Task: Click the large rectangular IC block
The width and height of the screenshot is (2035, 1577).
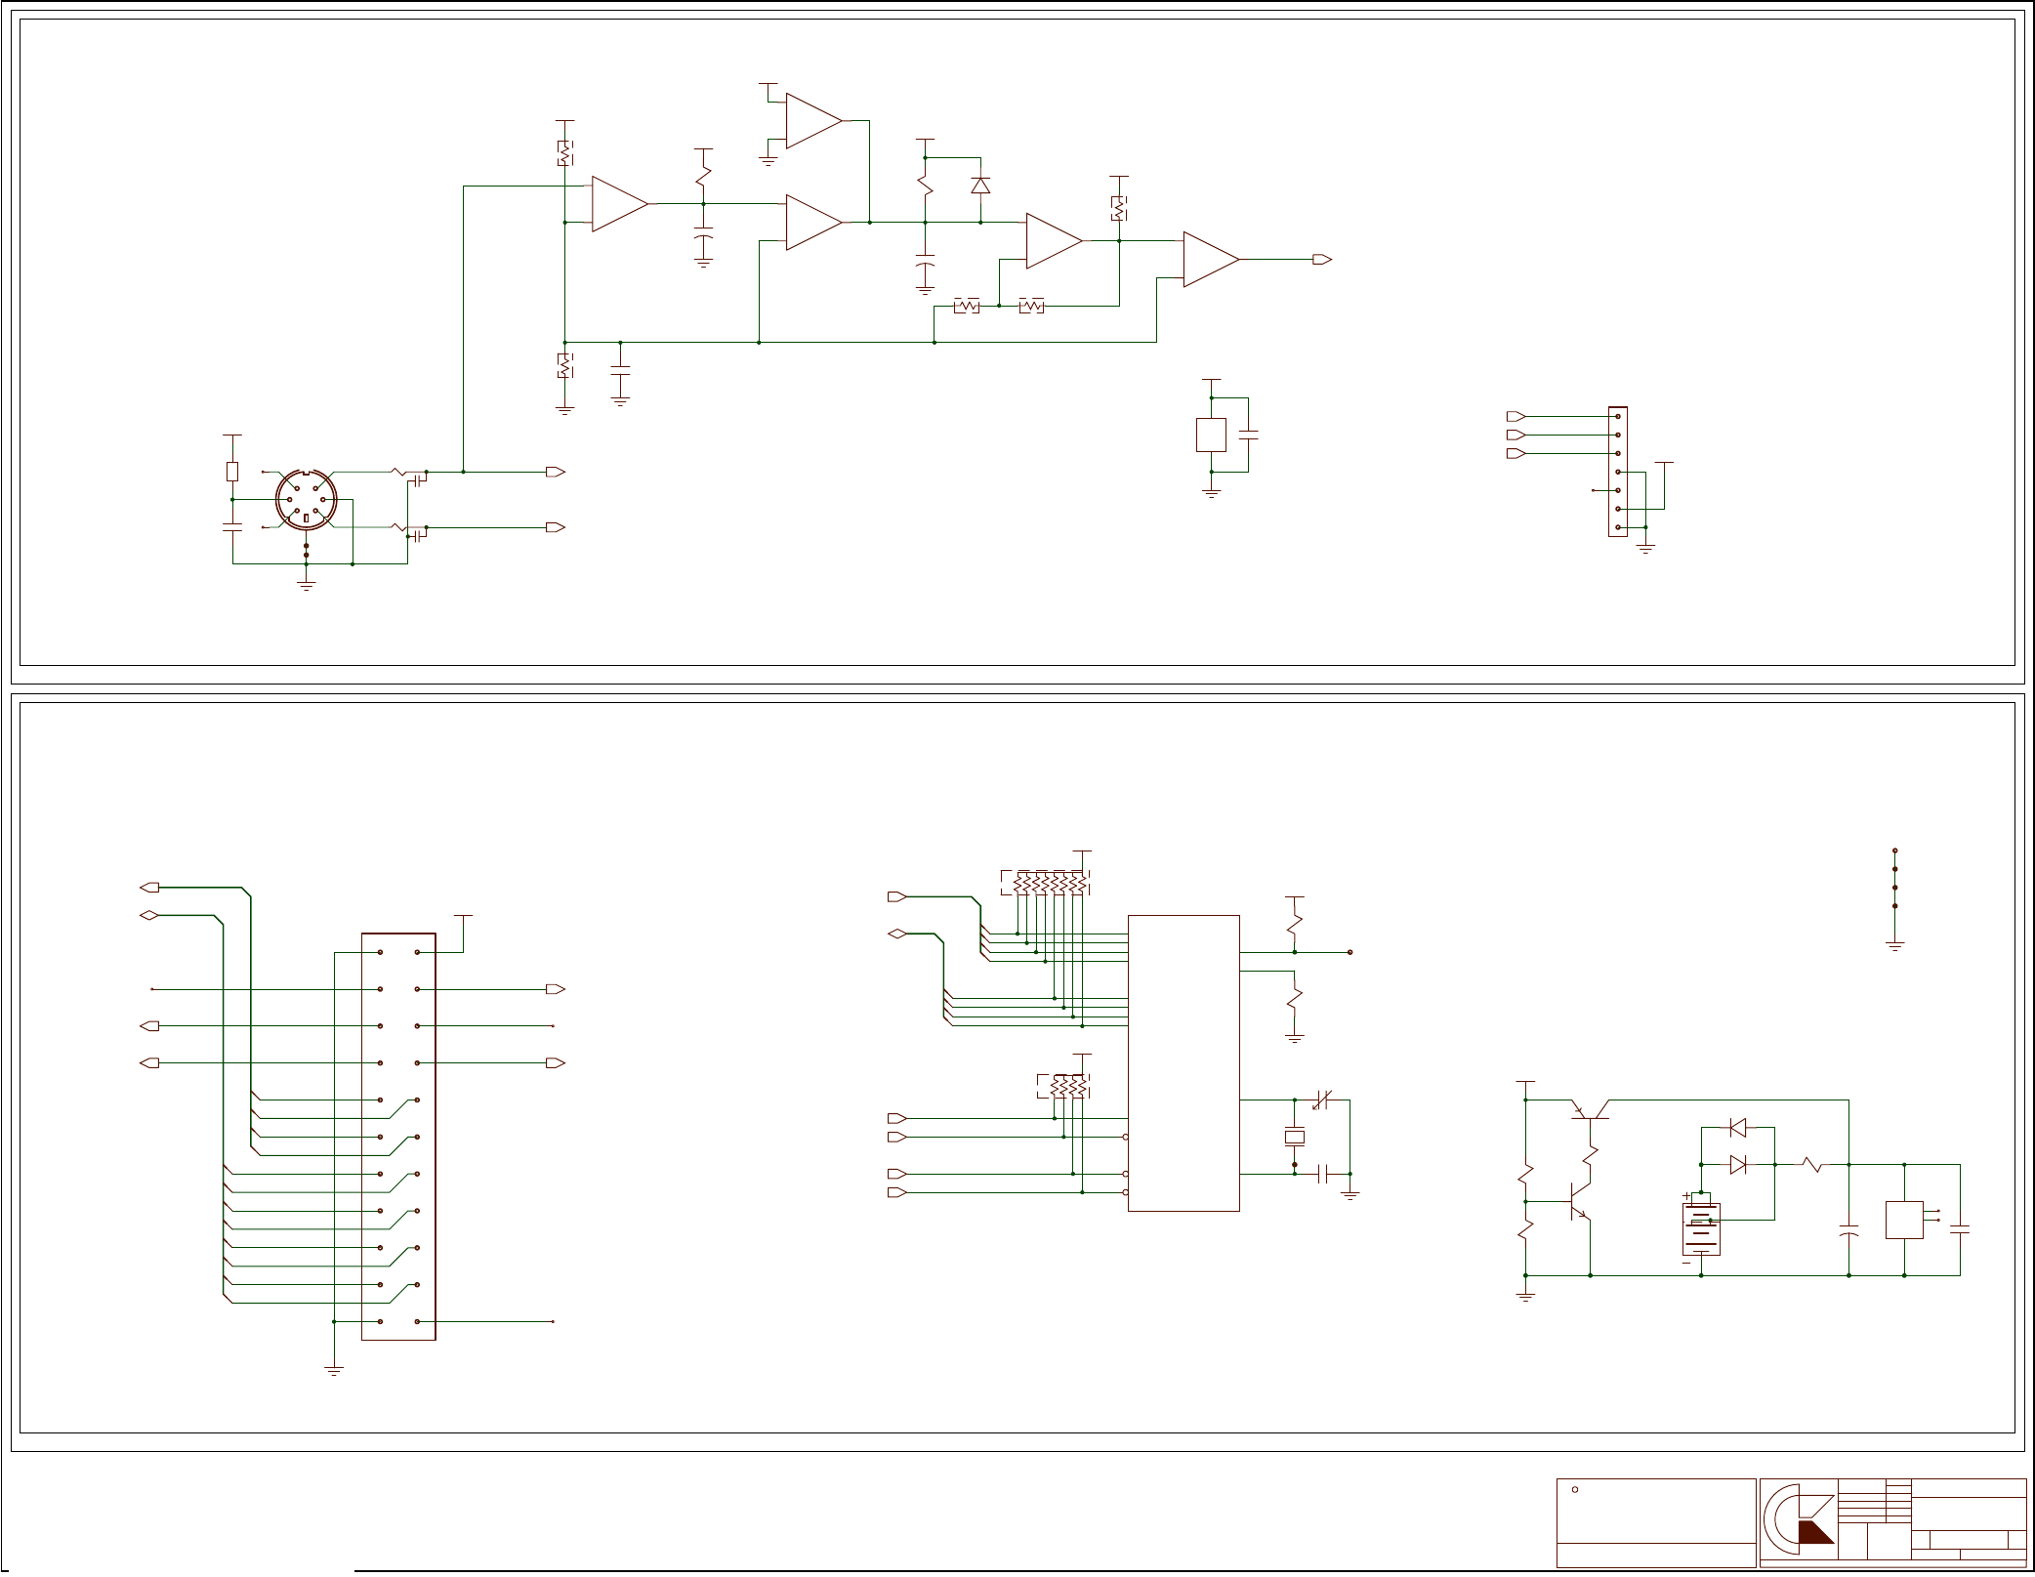Action: point(1184,1062)
